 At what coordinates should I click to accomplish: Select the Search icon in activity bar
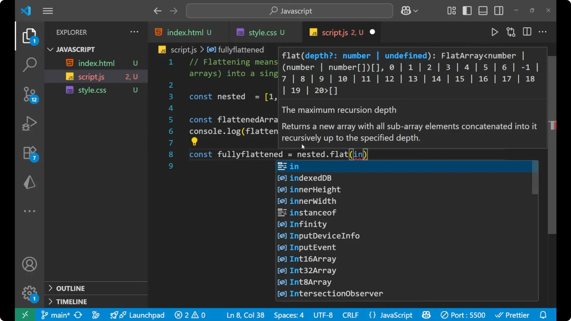[x=29, y=64]
